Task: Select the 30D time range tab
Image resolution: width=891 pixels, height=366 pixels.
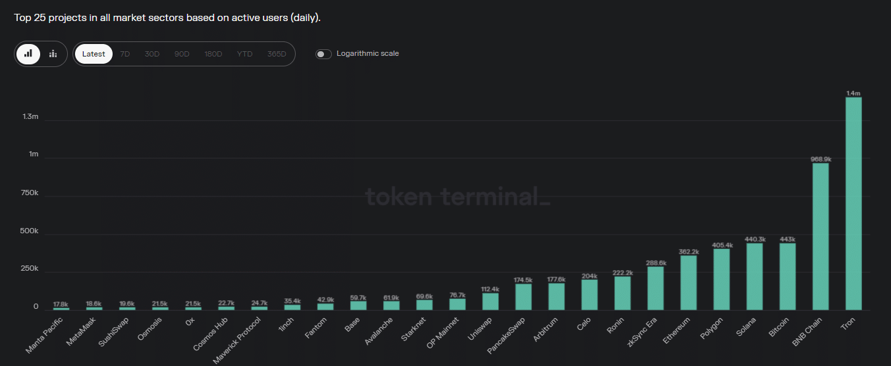Action: (x=152, y=54)
